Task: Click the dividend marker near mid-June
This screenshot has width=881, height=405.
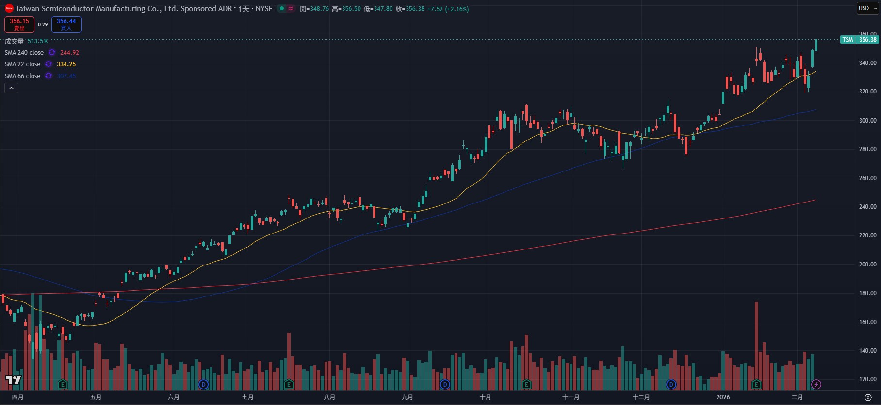Action: pos(203,385)
